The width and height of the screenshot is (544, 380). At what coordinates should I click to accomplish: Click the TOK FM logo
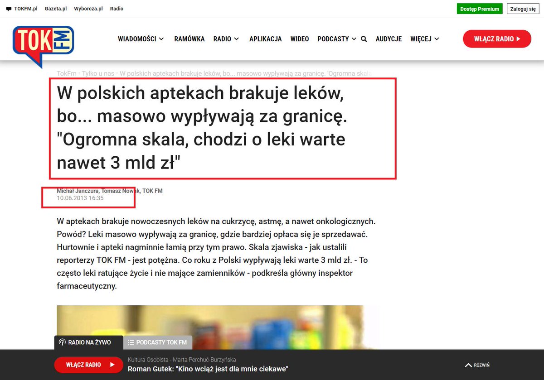[x=43, y=46]
